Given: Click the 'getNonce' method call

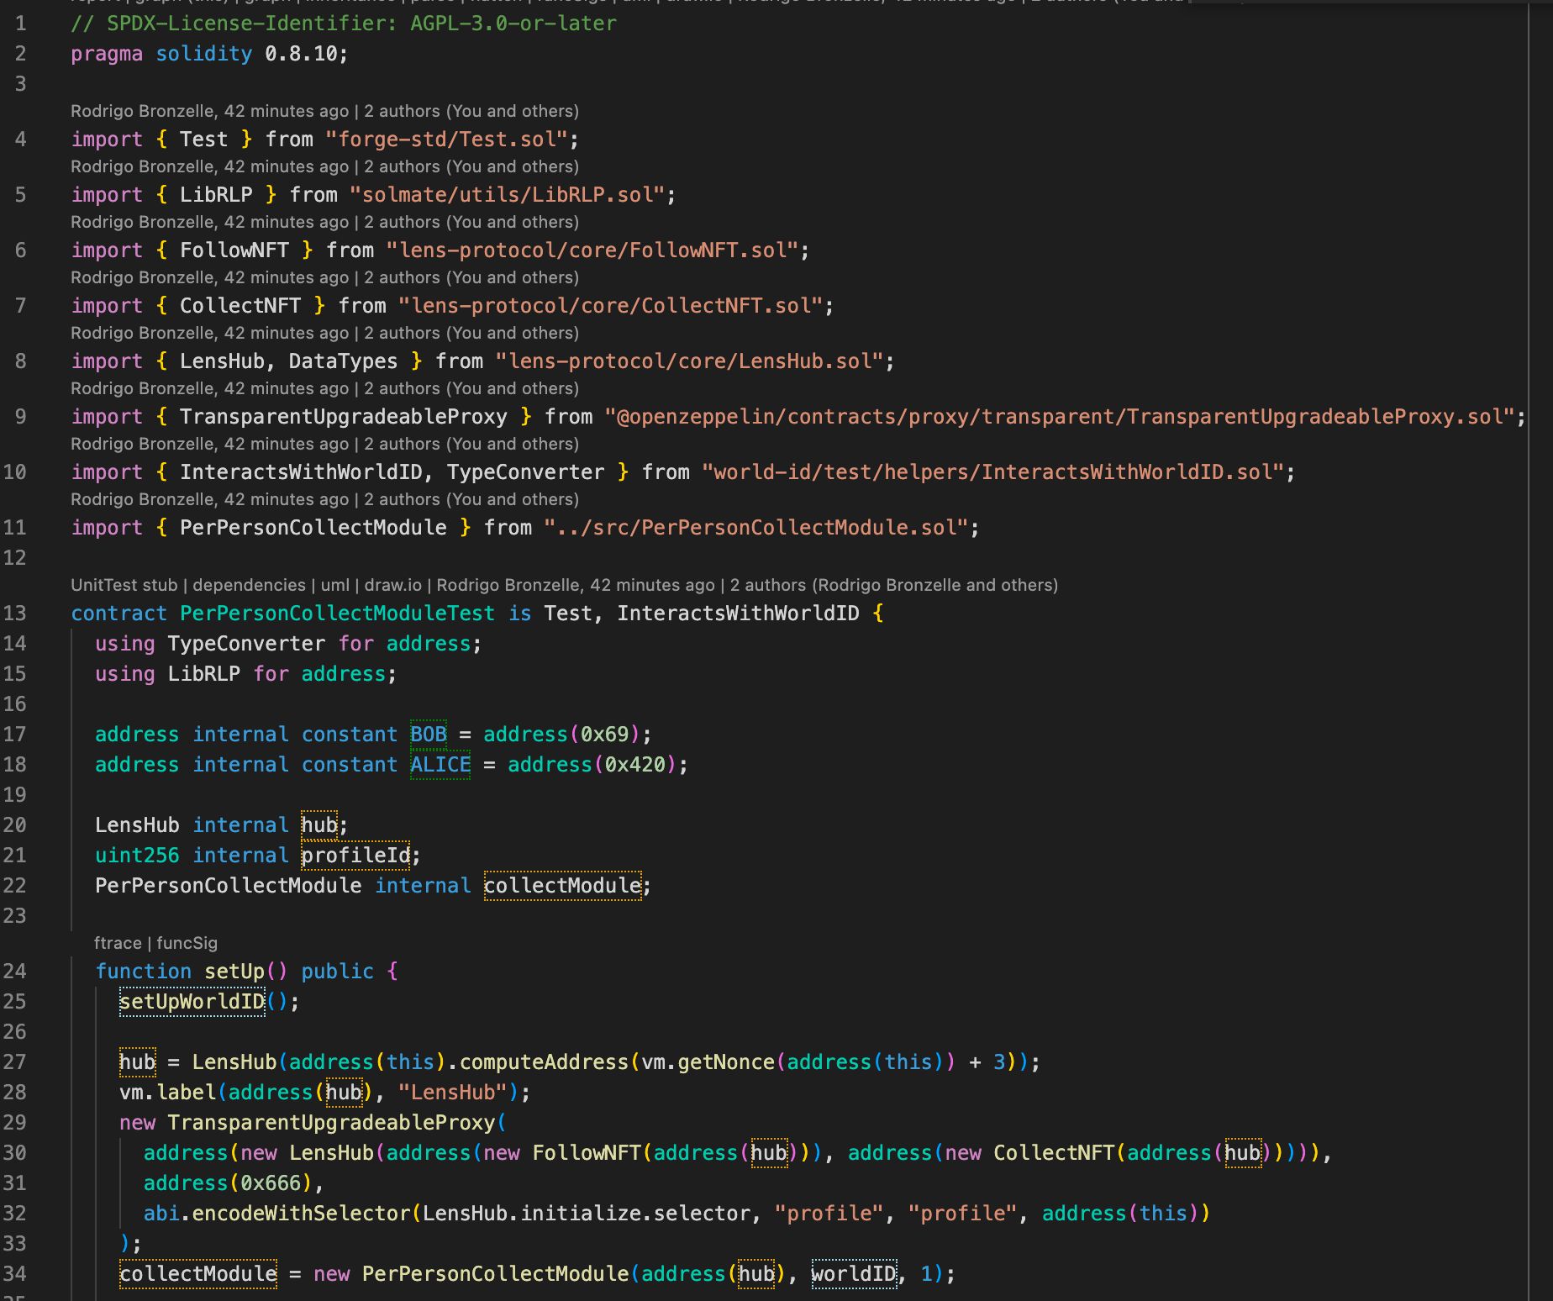Looking at the screenshot, I should [x=725, y=1062].
